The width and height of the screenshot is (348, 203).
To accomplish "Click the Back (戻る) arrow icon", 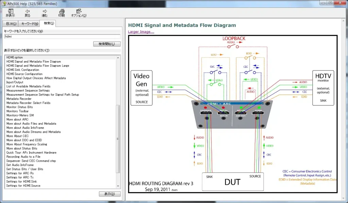I will (28, 12).
